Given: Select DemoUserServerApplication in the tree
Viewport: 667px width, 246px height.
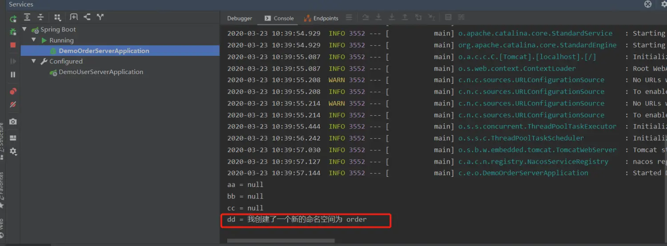Looking at the screenshot, I should [x=100, y=72].
